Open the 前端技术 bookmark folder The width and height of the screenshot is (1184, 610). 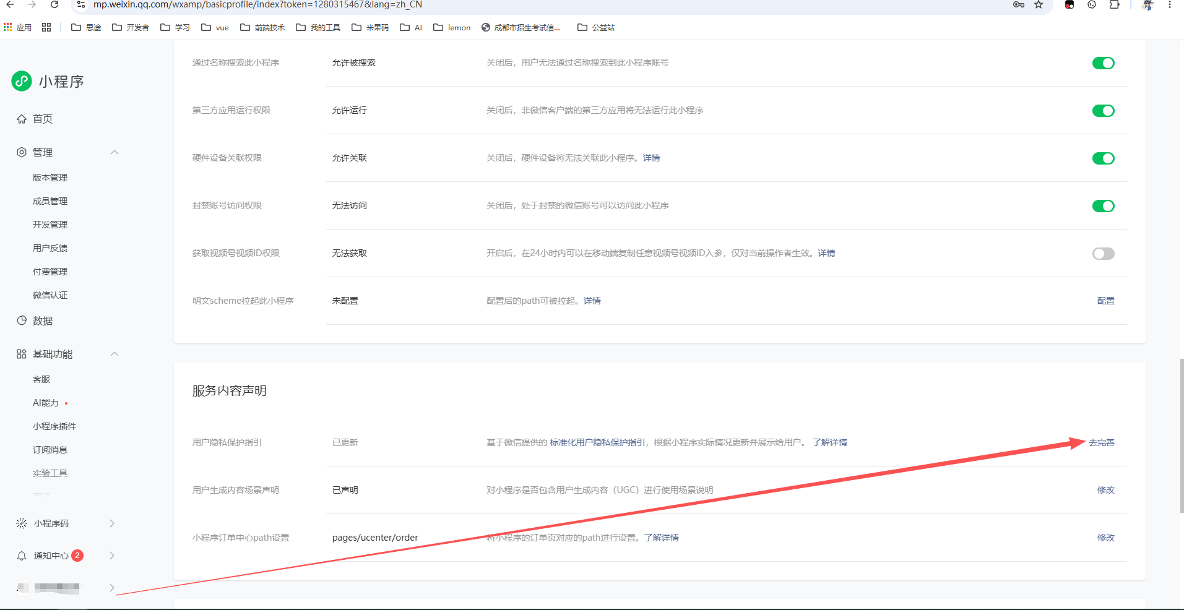click(262, 27)
